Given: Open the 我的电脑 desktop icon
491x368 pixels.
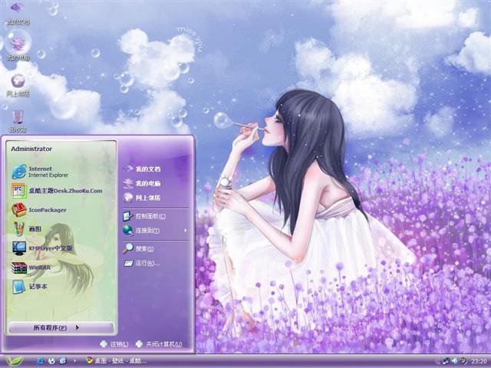Looking at the screenshot, I should click(x=18, y=45).
